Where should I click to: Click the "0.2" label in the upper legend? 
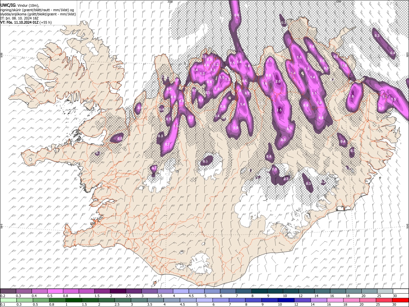point(3,296)
